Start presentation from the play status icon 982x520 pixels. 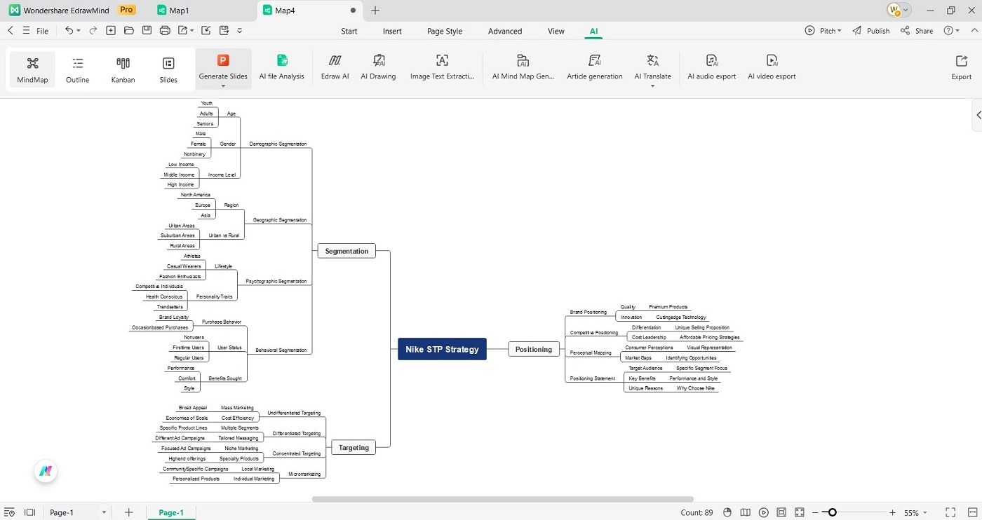764,512
